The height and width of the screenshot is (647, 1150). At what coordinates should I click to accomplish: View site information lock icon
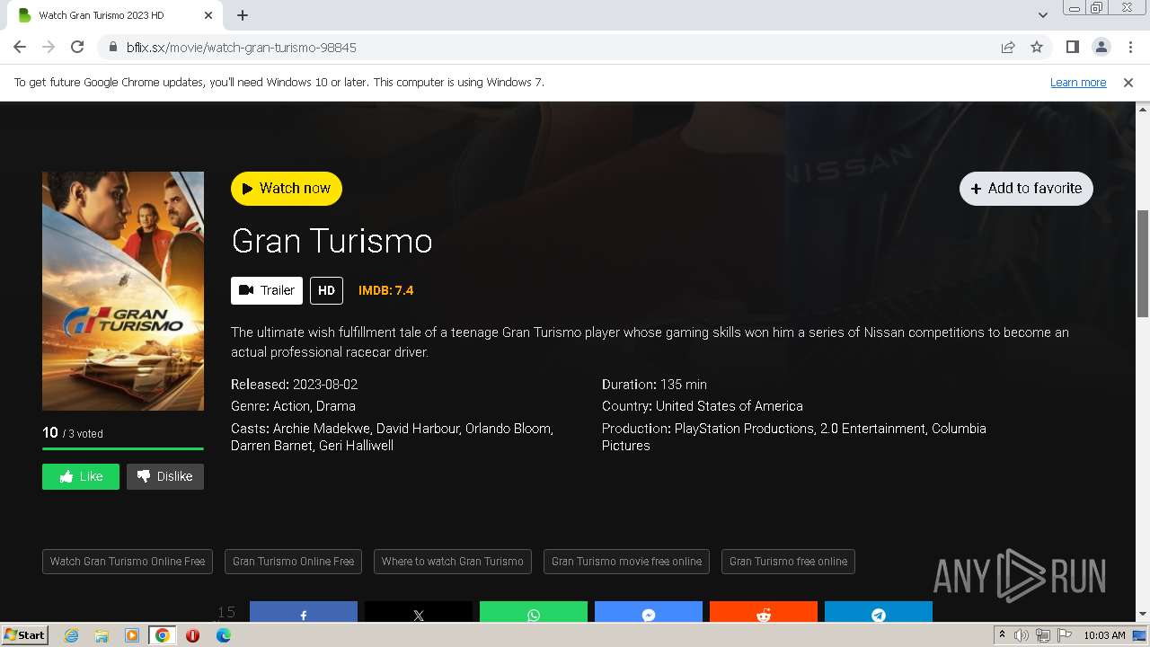112,47
